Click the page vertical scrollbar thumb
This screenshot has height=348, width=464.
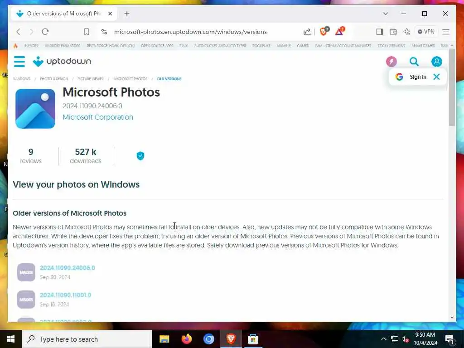[452, 88]
